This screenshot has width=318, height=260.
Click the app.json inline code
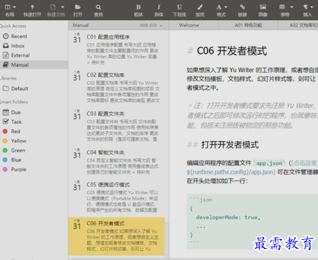[x=269, y=163]
